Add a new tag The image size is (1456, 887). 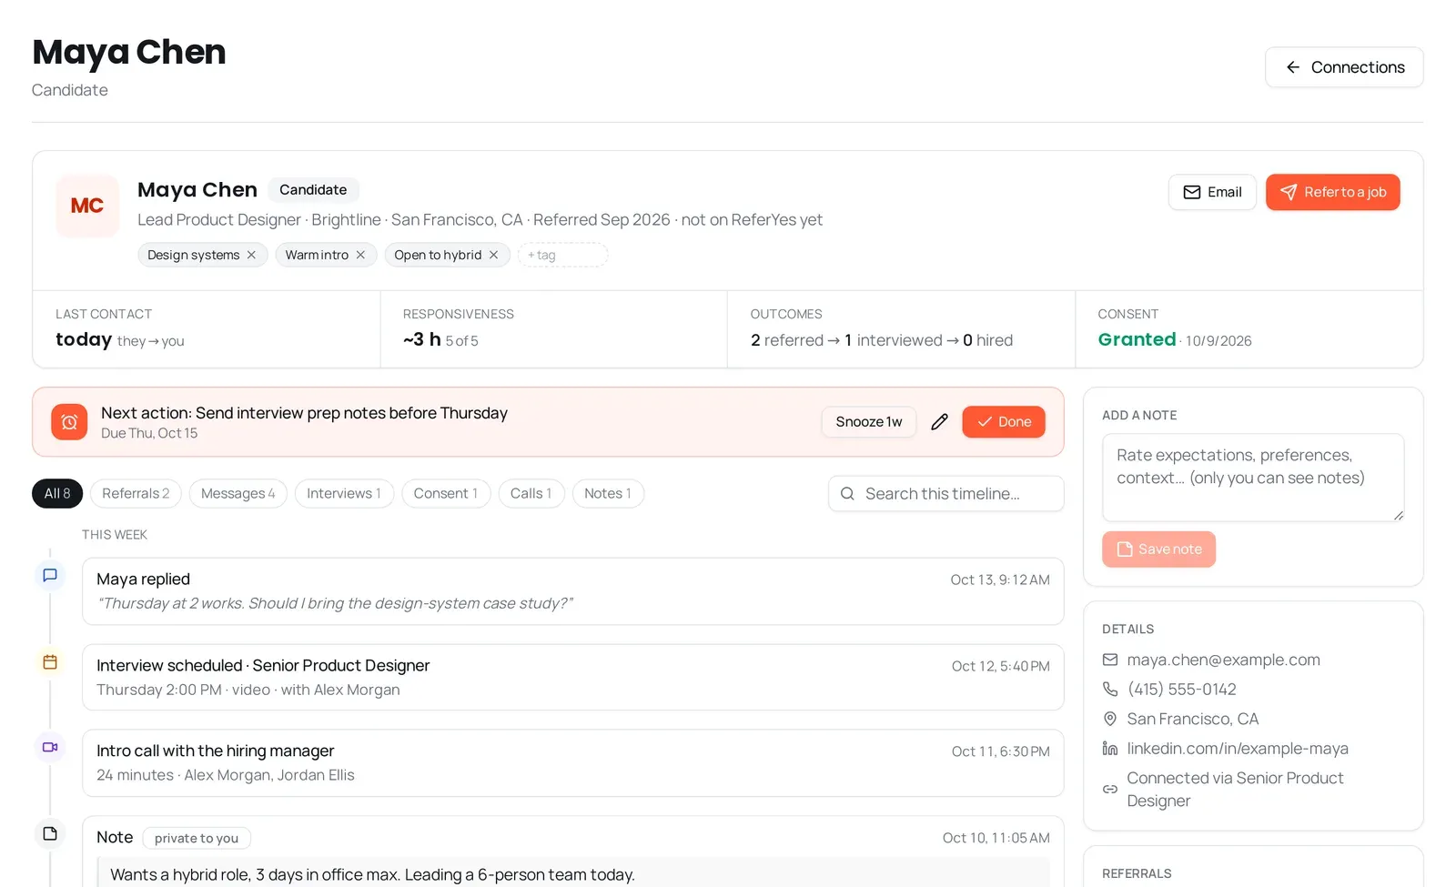[x=562, y=255]
